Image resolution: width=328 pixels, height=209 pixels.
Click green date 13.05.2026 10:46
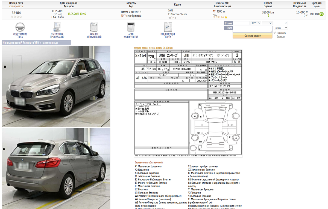click(x=77, y=14)
